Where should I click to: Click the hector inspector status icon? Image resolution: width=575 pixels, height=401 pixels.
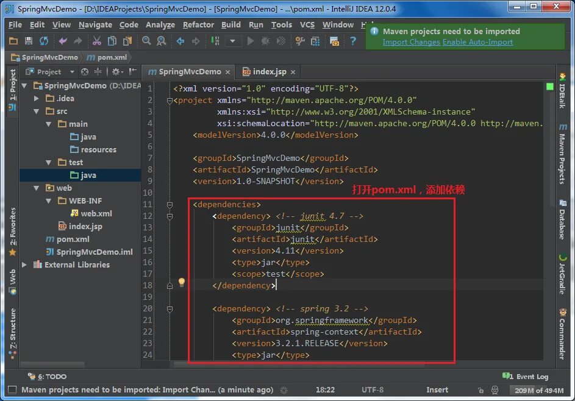(495, 390)
